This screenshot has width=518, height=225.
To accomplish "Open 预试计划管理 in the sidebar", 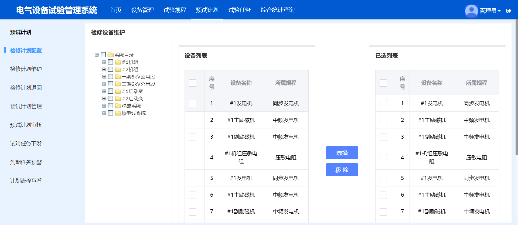I will (x=26, y=106).
